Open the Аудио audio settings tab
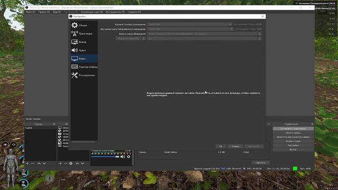Screen dimensions: 338x190 (x=84, y=50)
